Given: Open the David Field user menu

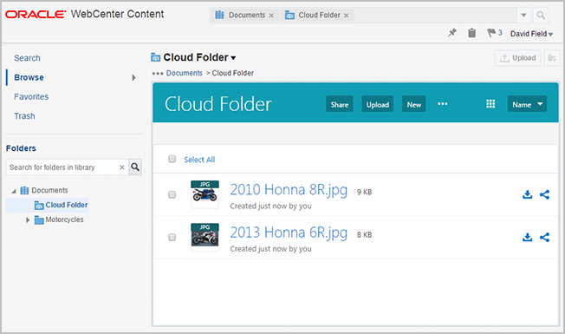Looking at the screenshot, I should tap(531, 34).
